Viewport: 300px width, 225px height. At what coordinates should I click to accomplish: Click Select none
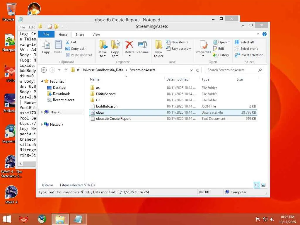pyautogui.click(x=247, y=49)
